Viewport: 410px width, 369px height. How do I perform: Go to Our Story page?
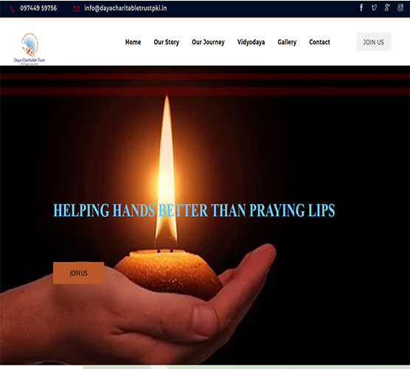(x=167, y=42)
